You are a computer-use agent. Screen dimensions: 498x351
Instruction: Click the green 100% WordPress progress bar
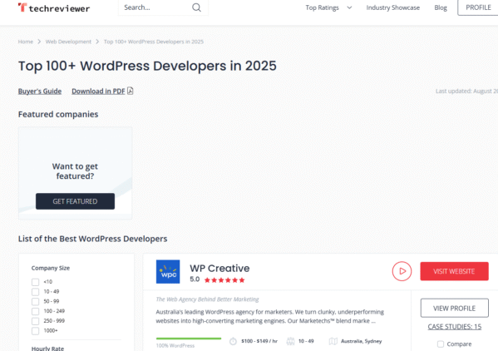189,339
